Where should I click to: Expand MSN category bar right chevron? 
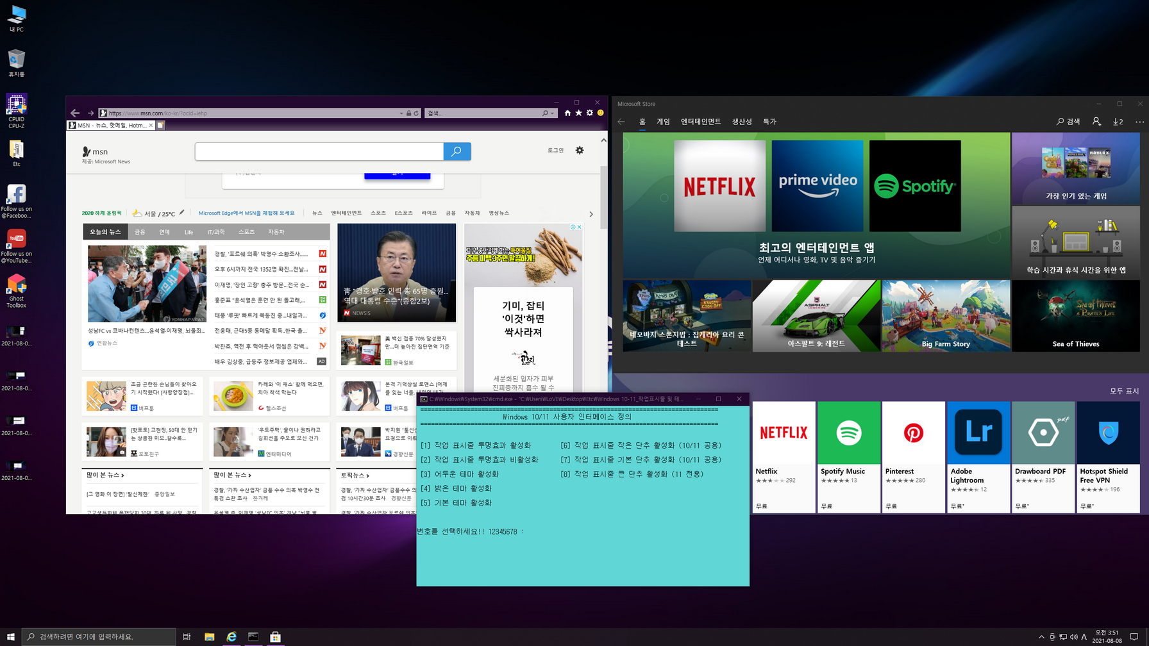(591, 214)
